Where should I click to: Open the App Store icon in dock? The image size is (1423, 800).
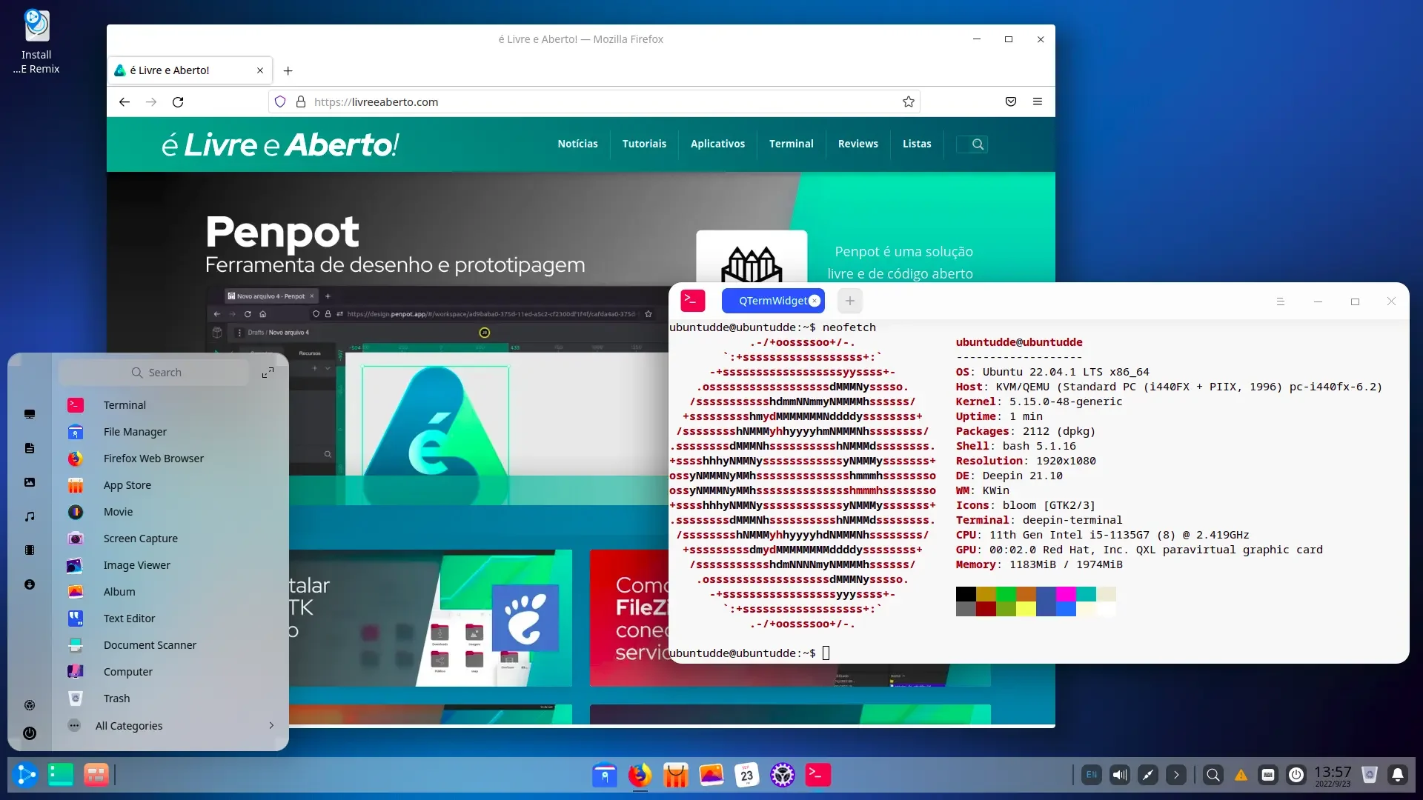tap(676, 775)
